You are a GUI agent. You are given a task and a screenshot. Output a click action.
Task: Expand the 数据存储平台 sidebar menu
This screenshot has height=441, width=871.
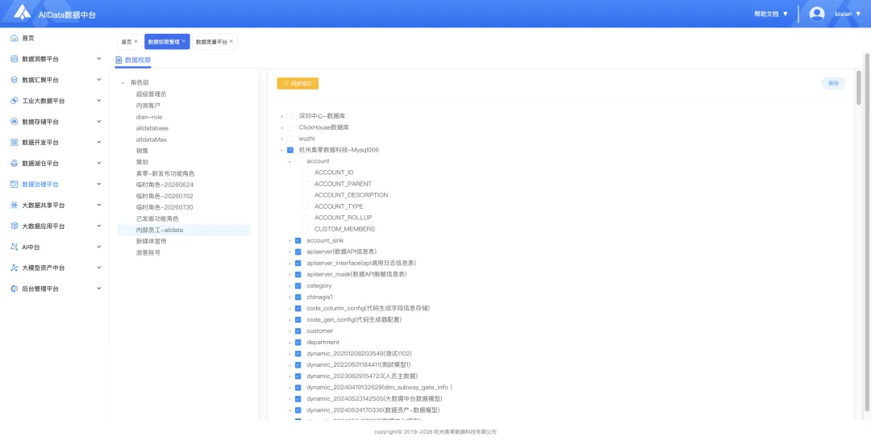(56, 122)
